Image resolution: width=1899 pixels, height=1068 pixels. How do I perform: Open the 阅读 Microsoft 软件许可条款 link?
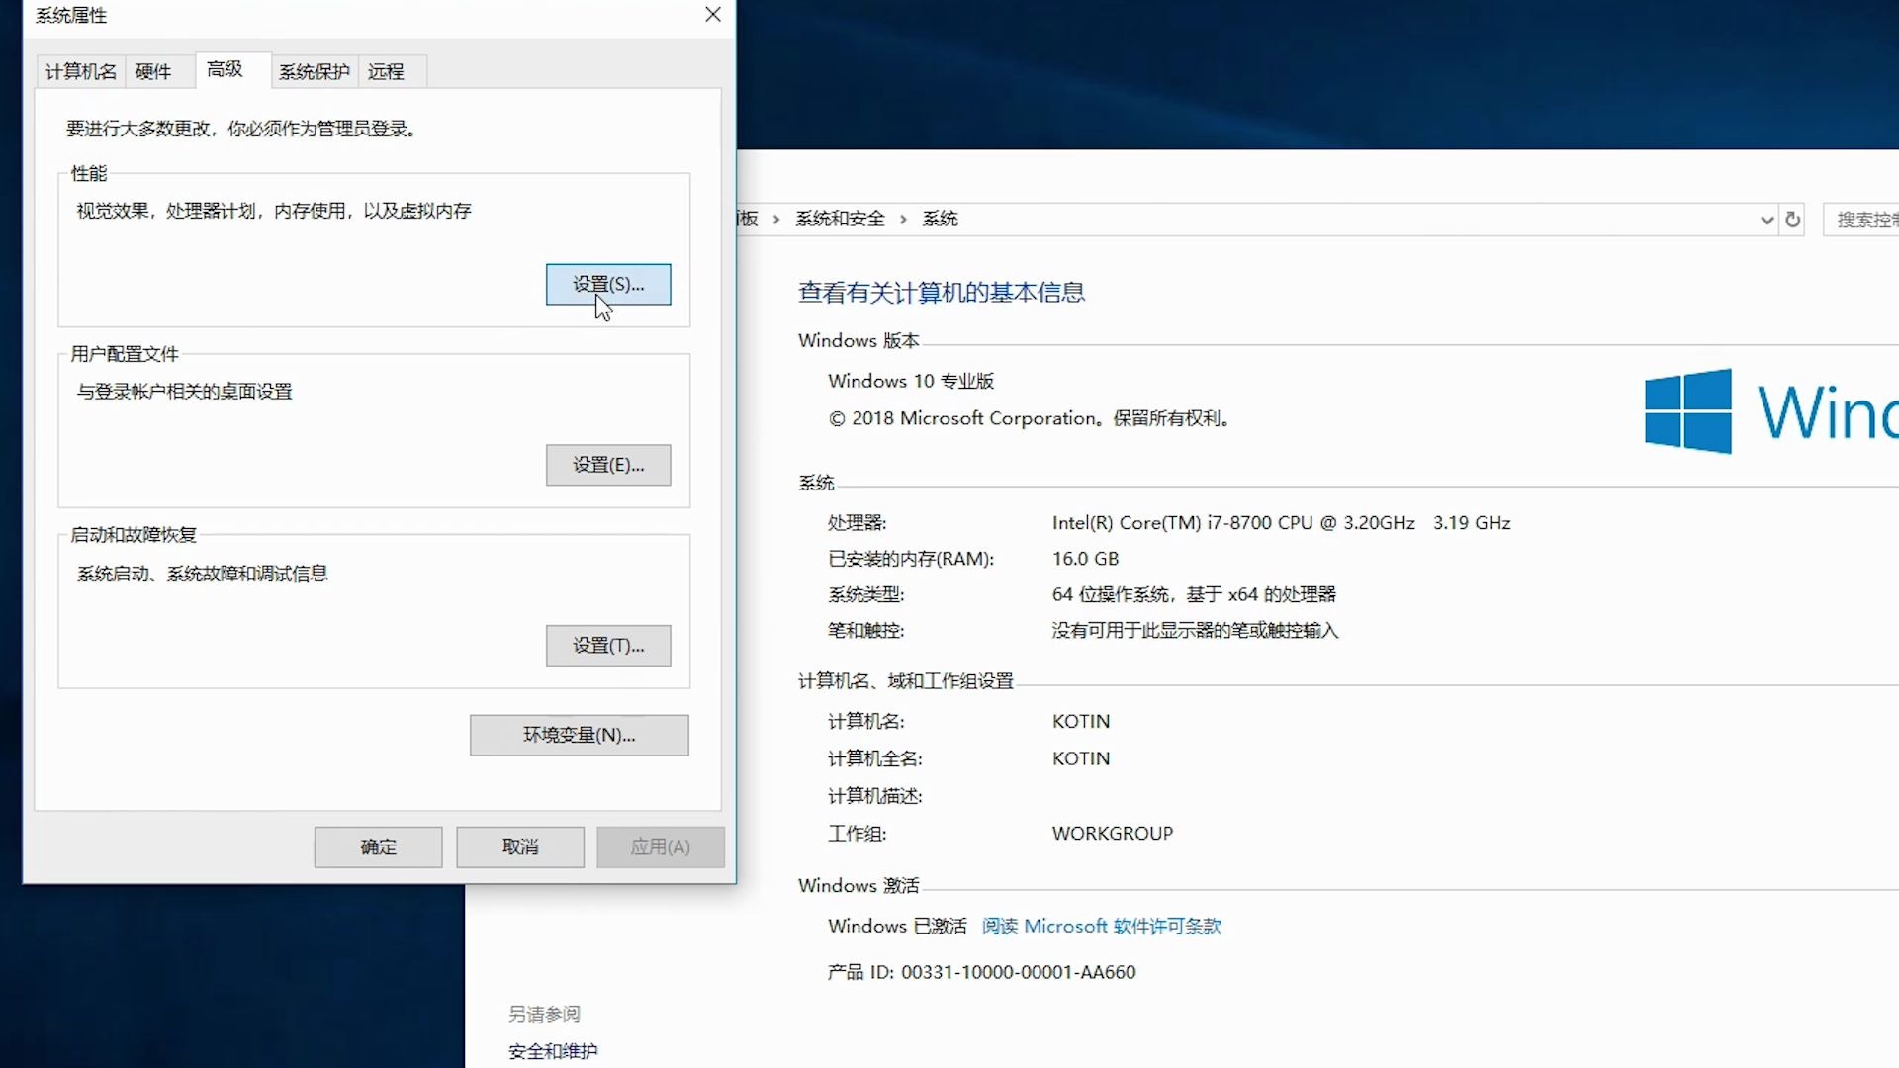(x=1100, y=926)
